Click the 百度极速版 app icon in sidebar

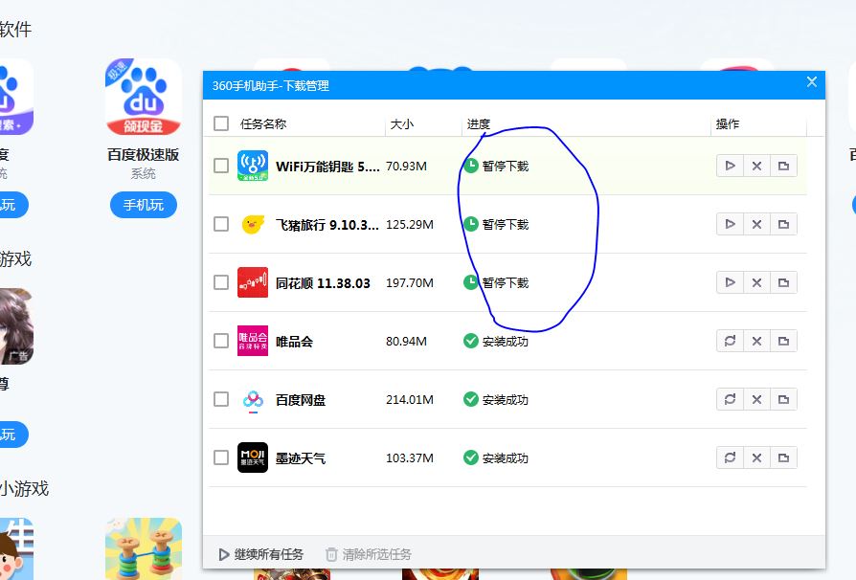coord(143,97)
